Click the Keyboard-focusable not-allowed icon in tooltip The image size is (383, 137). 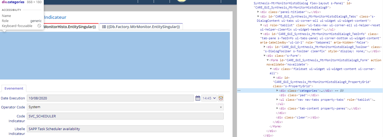click(x=39, y=26)
